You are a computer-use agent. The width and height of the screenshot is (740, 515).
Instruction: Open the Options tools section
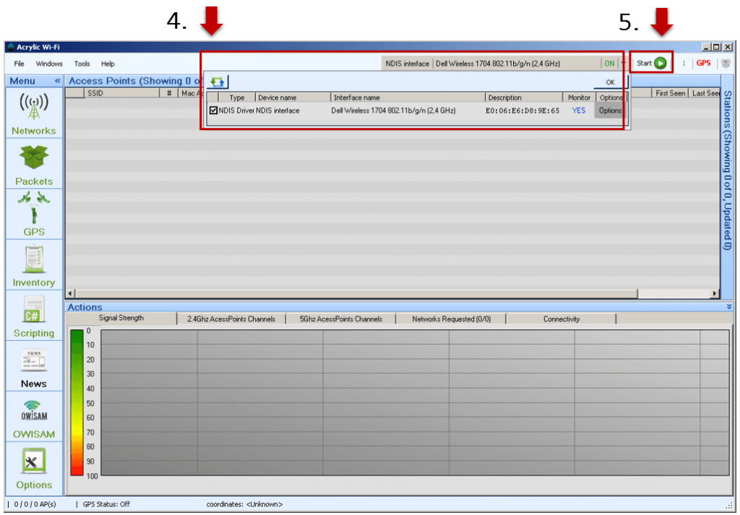coord(33,468)
